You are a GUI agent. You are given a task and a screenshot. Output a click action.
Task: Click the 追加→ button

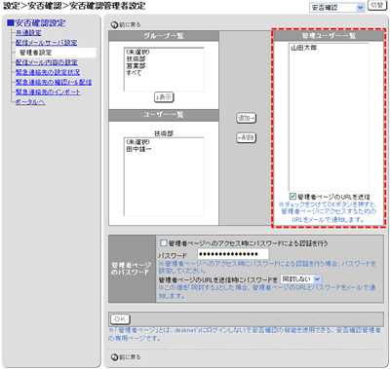pyautogui.click(x=246, y=118)
